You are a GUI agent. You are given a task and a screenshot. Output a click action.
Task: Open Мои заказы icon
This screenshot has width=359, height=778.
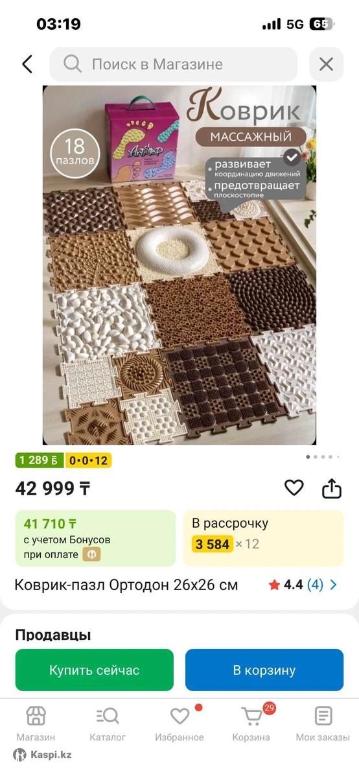point(323,716)
